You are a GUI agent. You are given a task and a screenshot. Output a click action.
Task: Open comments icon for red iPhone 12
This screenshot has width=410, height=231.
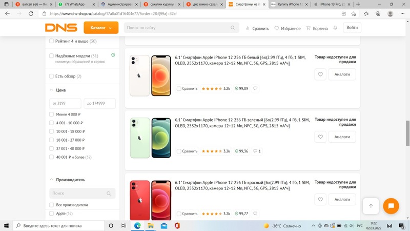tap(255, 214)
